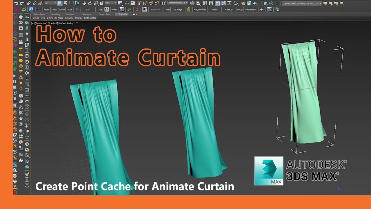371x209 pixels.
Task: Switch to the Freeform ribbon tab
Action: tap(70, 14)
